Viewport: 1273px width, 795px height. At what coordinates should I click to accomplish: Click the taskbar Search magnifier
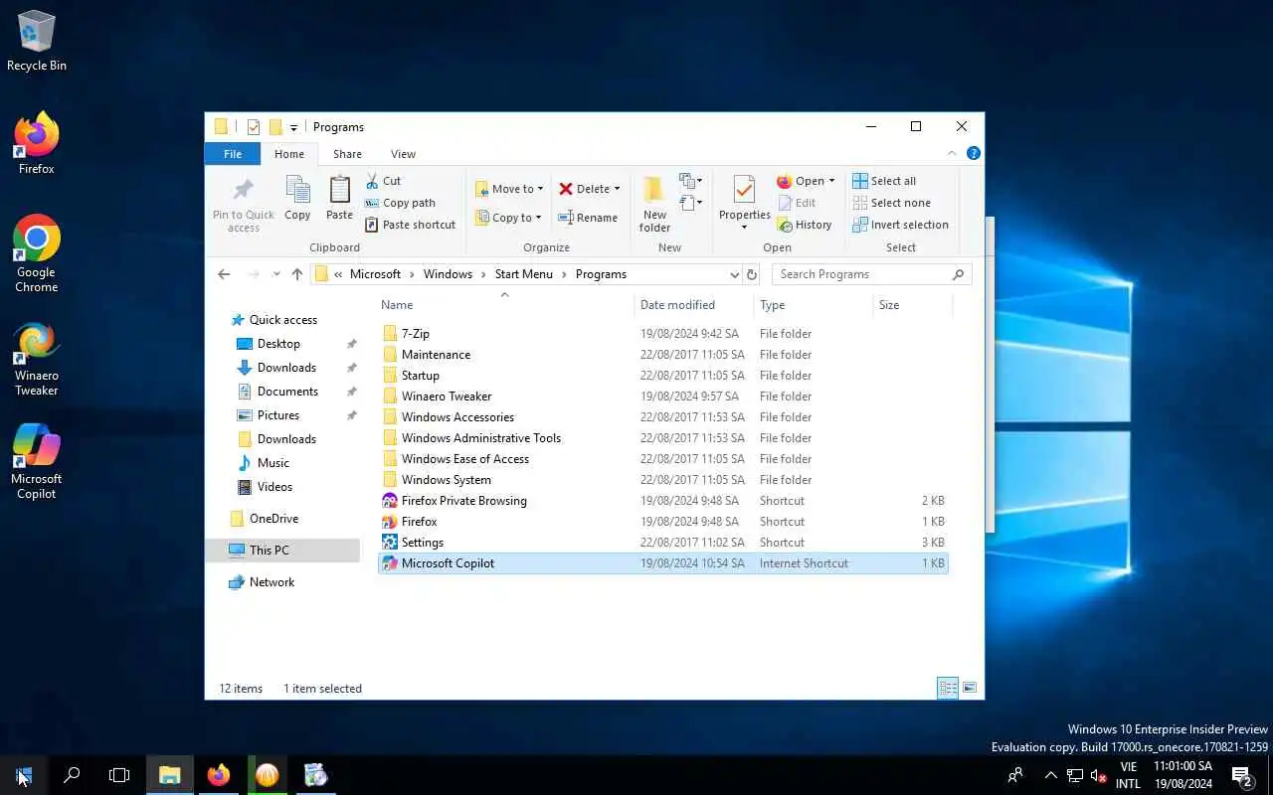(x=72, y=775)
